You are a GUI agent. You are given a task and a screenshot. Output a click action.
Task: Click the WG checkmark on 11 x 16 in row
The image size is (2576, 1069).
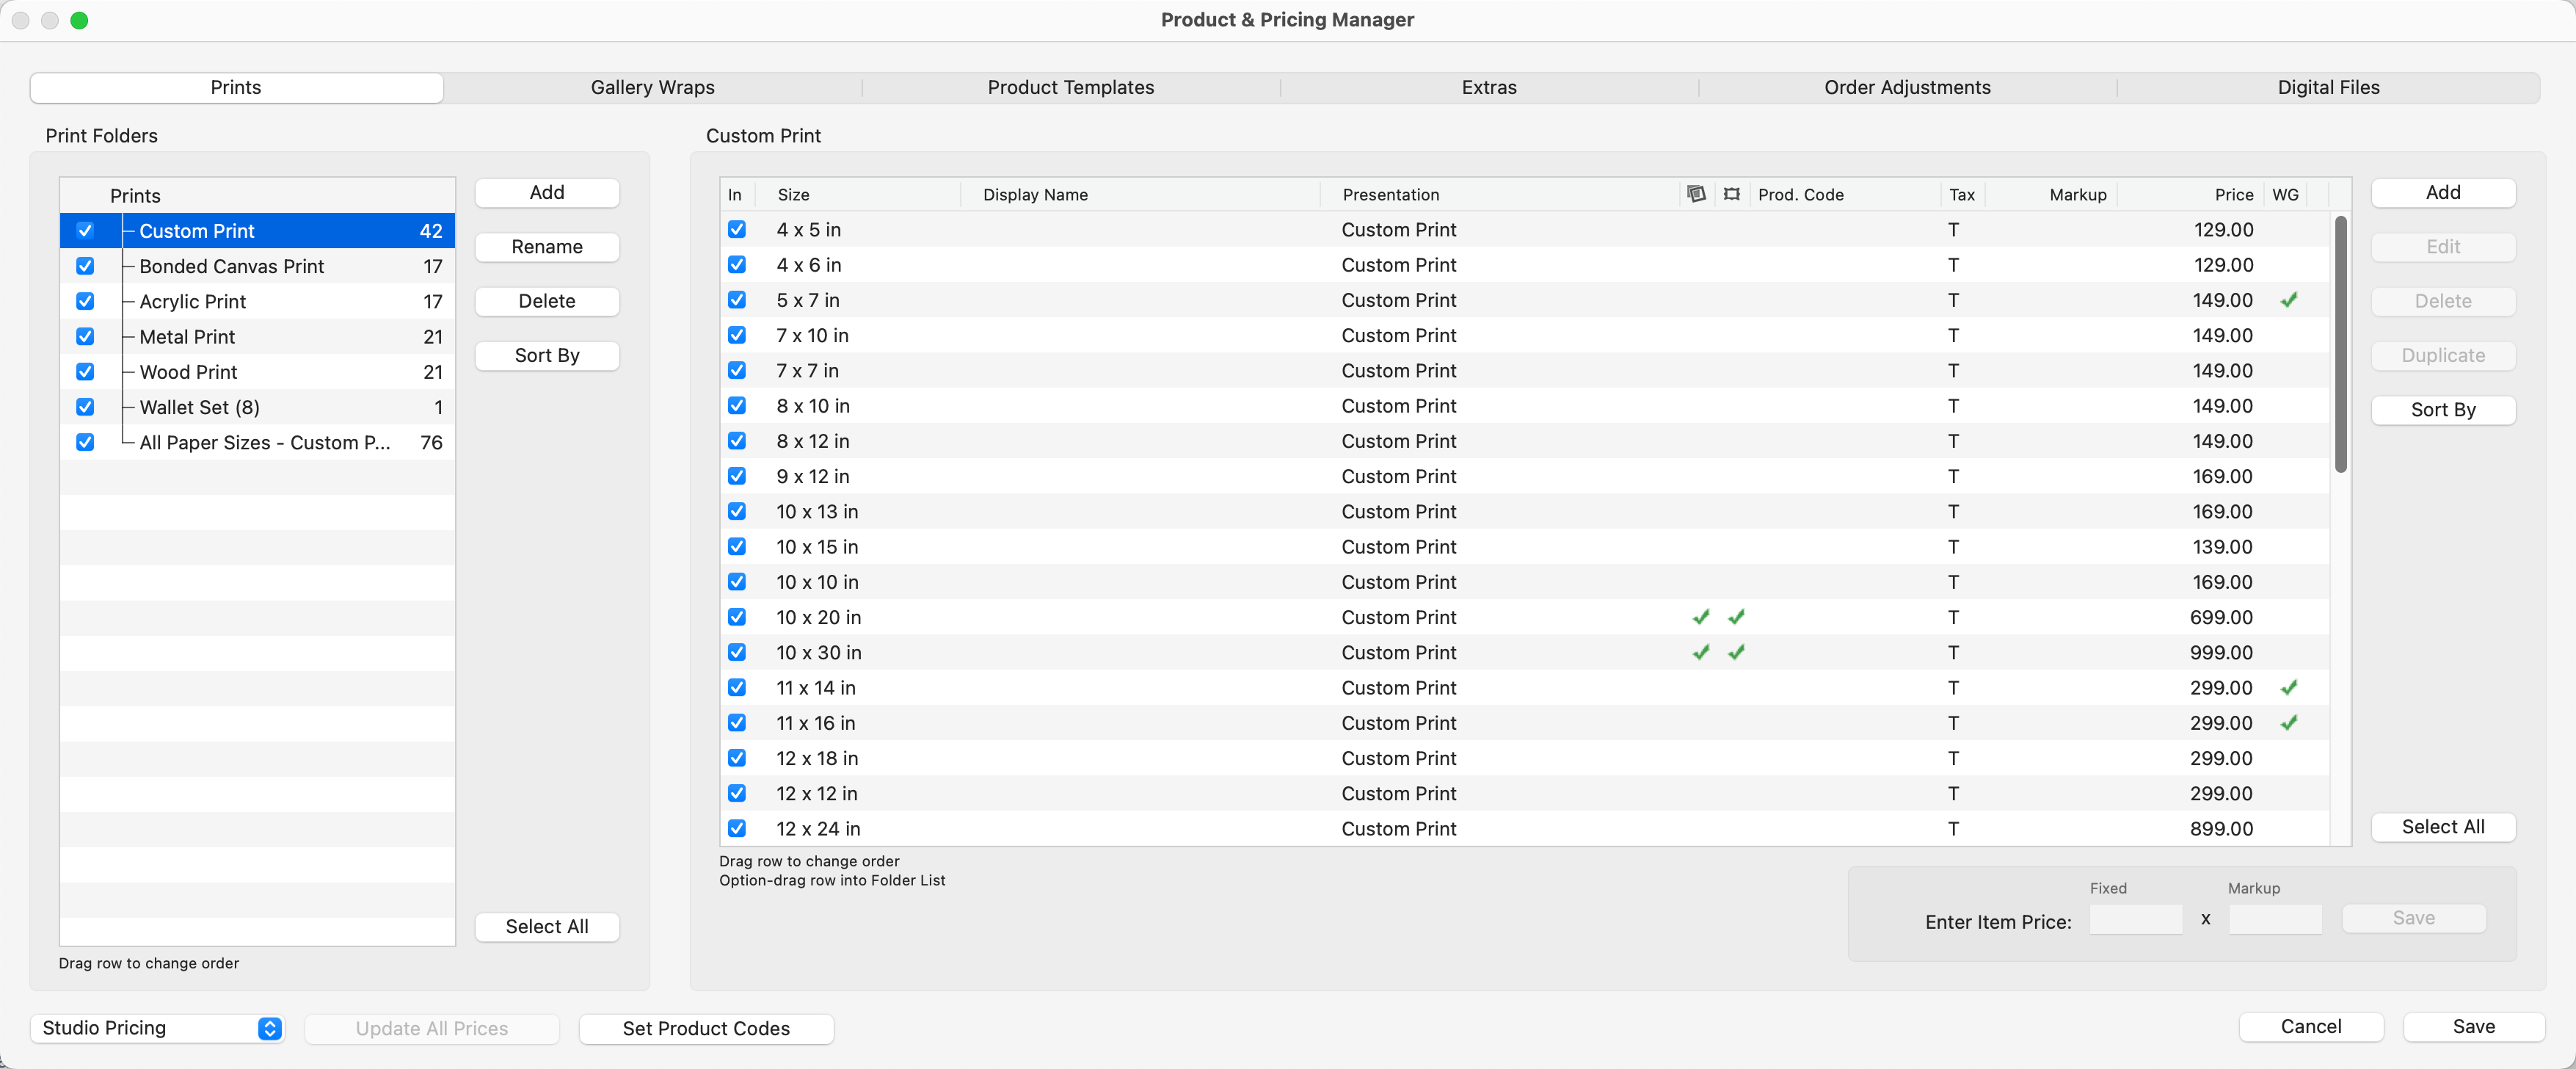[x=2288, y=722]
